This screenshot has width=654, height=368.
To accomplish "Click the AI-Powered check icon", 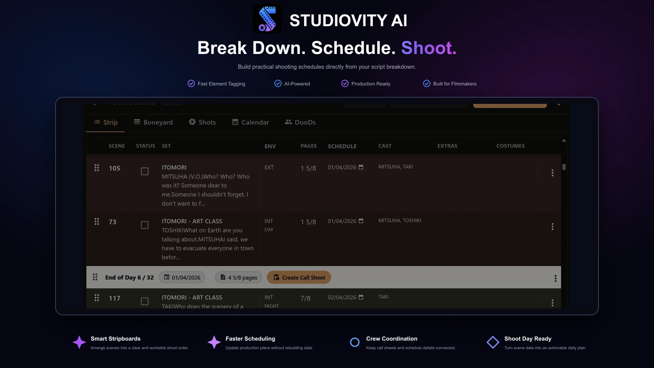I will point(278,83).
